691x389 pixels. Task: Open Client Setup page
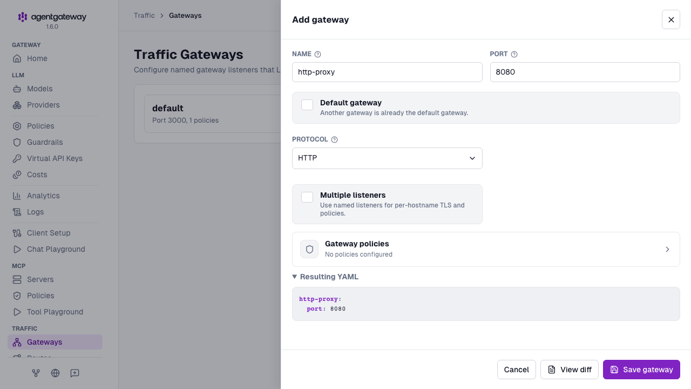tap(55, 233)
